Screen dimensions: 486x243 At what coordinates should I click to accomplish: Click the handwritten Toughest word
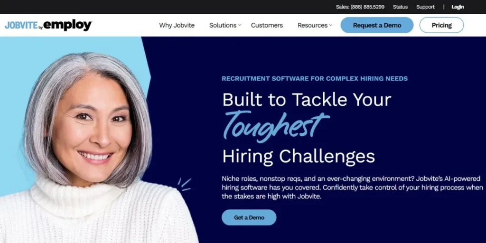click(276, 125)
